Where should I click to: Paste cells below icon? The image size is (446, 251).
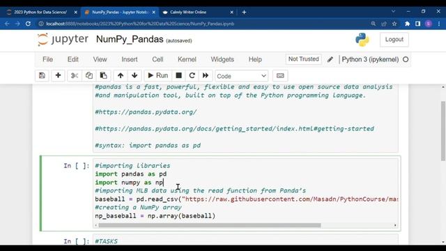click(103, 76)
